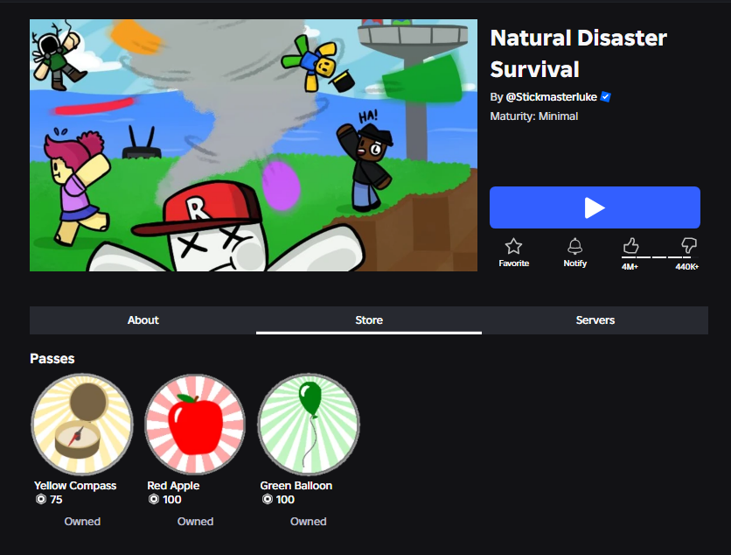This screenshot has width=731, height=555.
Task: Click the verified badge next to Stickmasterluke
Action: coord(606,96)
